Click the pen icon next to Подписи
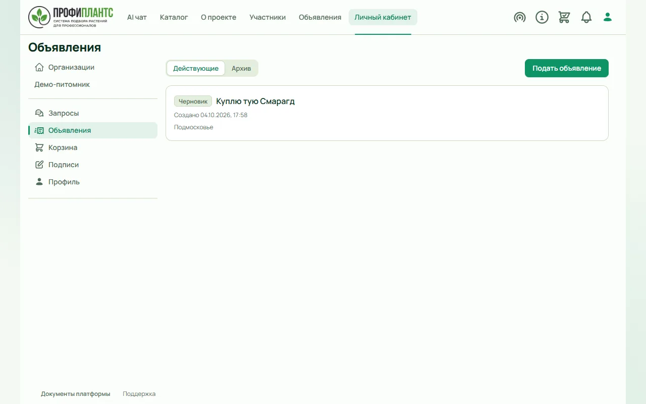Viewport: 646px width, 404px height. click(x=39, y=165)
